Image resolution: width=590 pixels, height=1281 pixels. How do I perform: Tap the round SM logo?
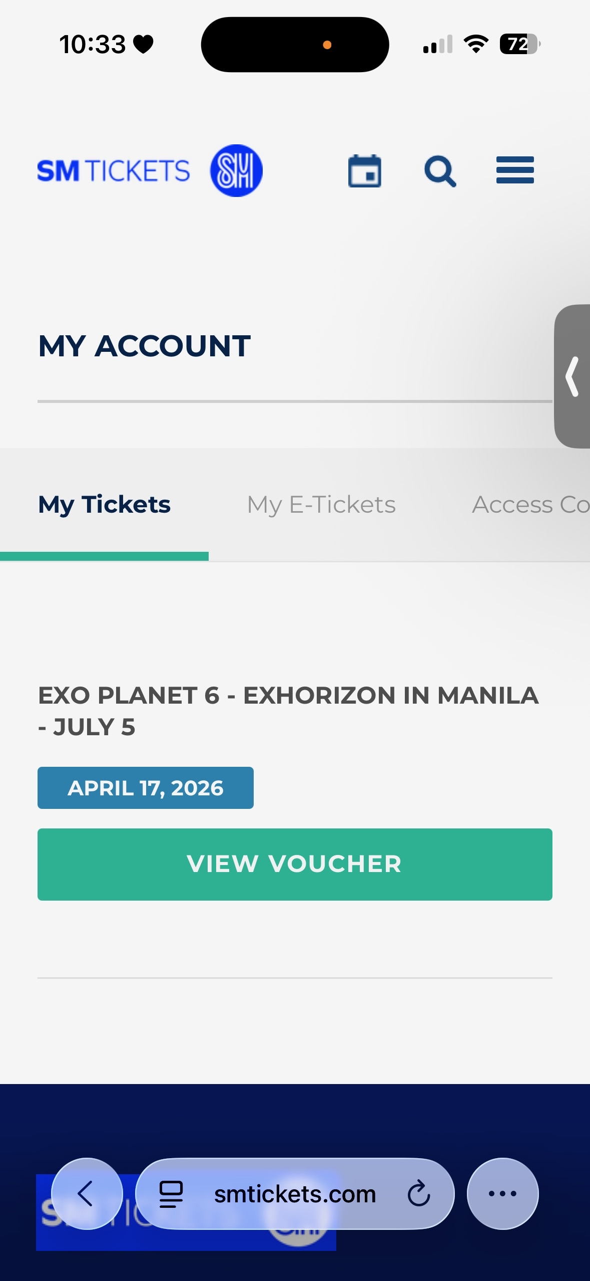[x=236, y=171]
